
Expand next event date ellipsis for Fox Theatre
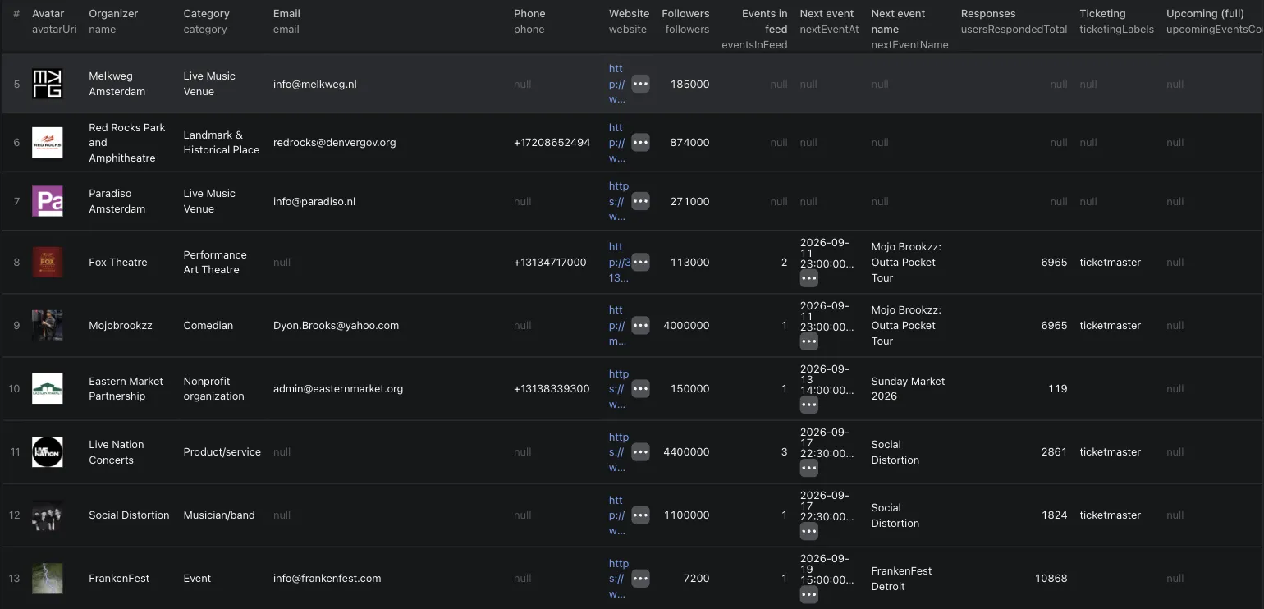coord(808,278)
